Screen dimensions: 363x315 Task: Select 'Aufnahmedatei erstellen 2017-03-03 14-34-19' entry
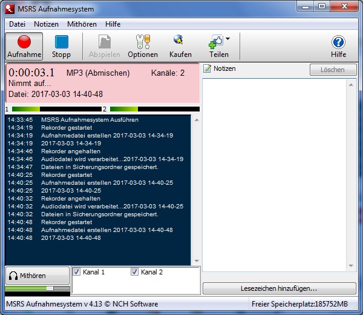coord(107,136)
